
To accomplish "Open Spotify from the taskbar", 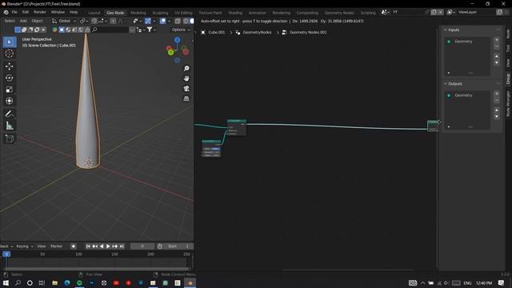I will 79,282.
